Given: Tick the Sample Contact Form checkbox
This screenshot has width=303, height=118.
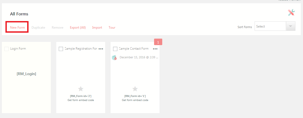Looking at the screenshot, I should tap(115, 49).
